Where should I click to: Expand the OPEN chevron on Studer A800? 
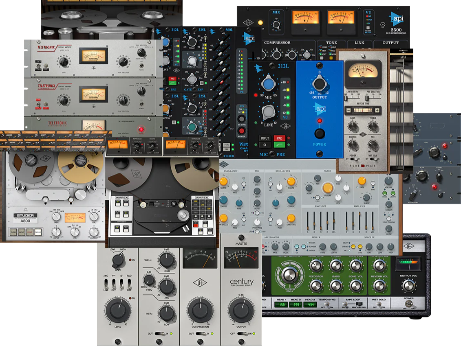26,209
